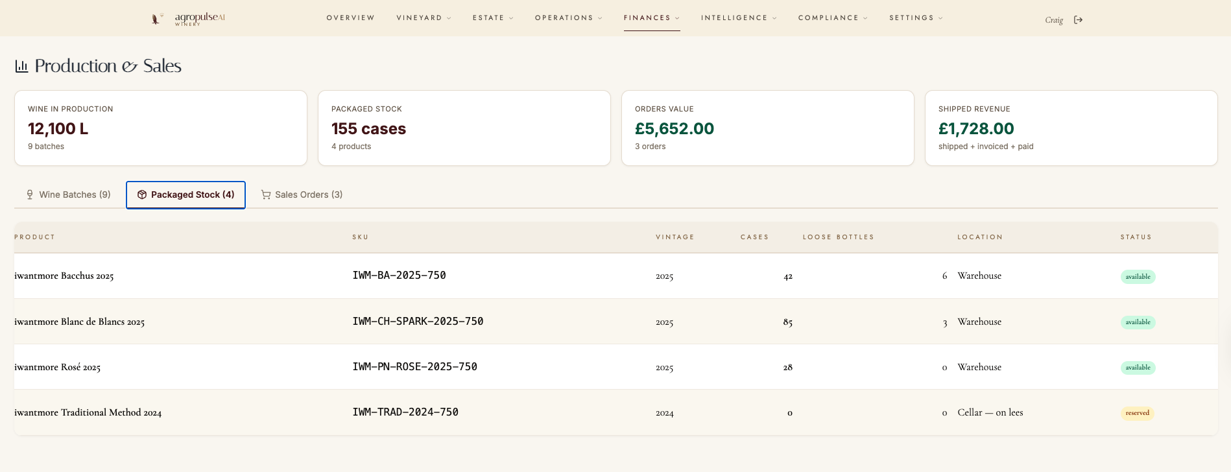Click available badge in the Bacchus row
1231x472 pixels.
click(1138, 277)
